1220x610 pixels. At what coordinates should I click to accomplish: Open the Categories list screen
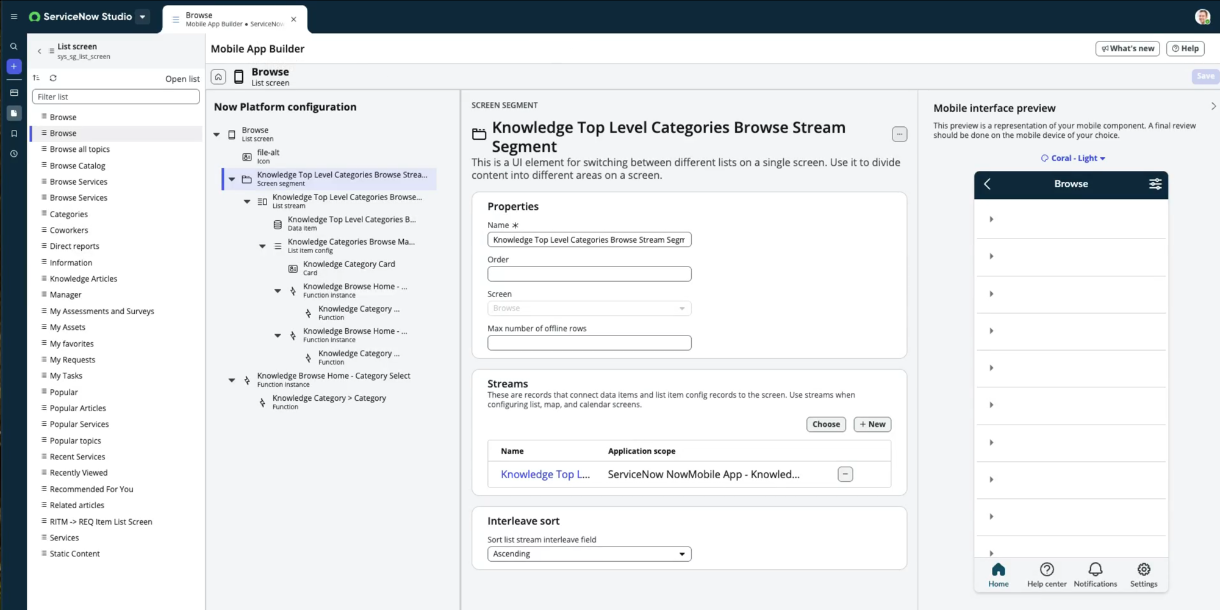click(x=69, y=214)
